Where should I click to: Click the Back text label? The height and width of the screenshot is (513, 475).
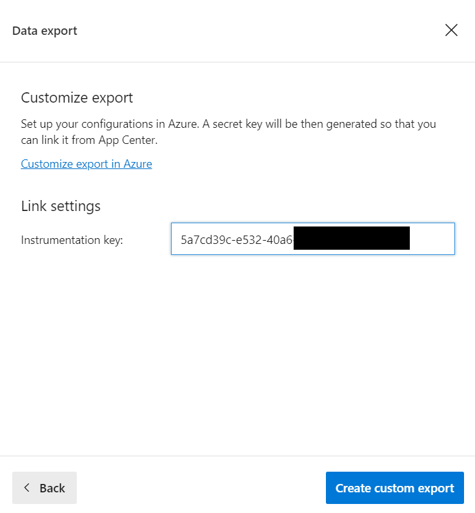[x=52, y=488]
